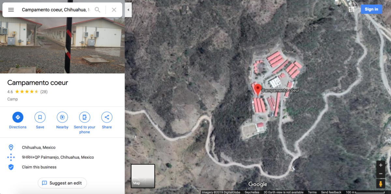Click the red Campamento coeur map pin
The height and width of the screenshot is (194, 391).
258,89
